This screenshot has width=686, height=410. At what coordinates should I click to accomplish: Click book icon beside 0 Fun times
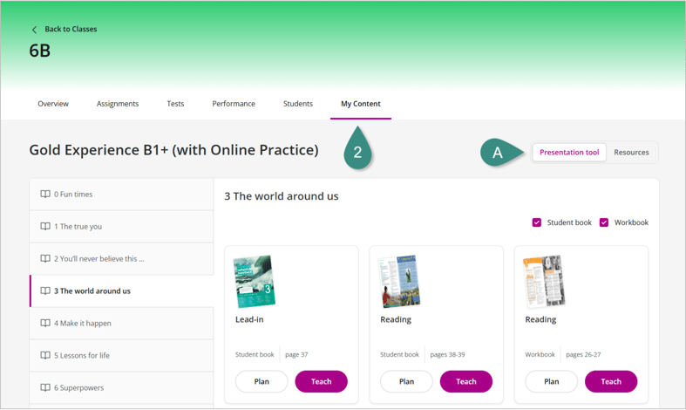click(x=45, y=195)
